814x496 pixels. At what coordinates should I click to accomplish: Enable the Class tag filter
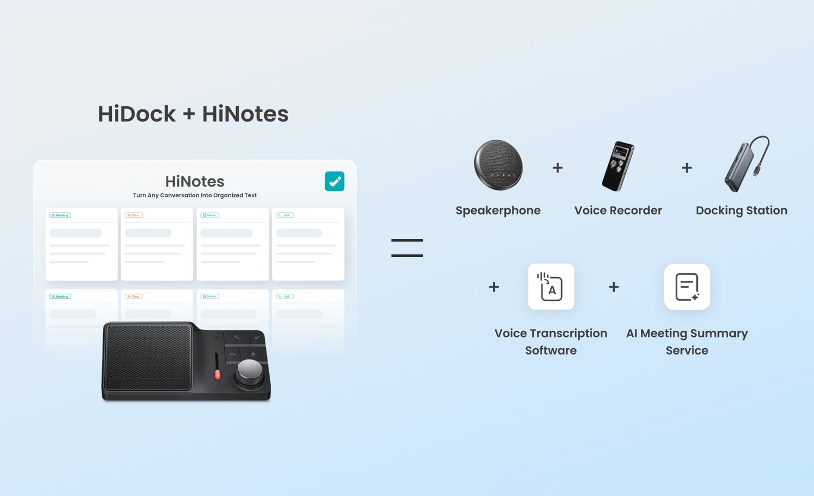pyautogui.click(x=133, y=215)
